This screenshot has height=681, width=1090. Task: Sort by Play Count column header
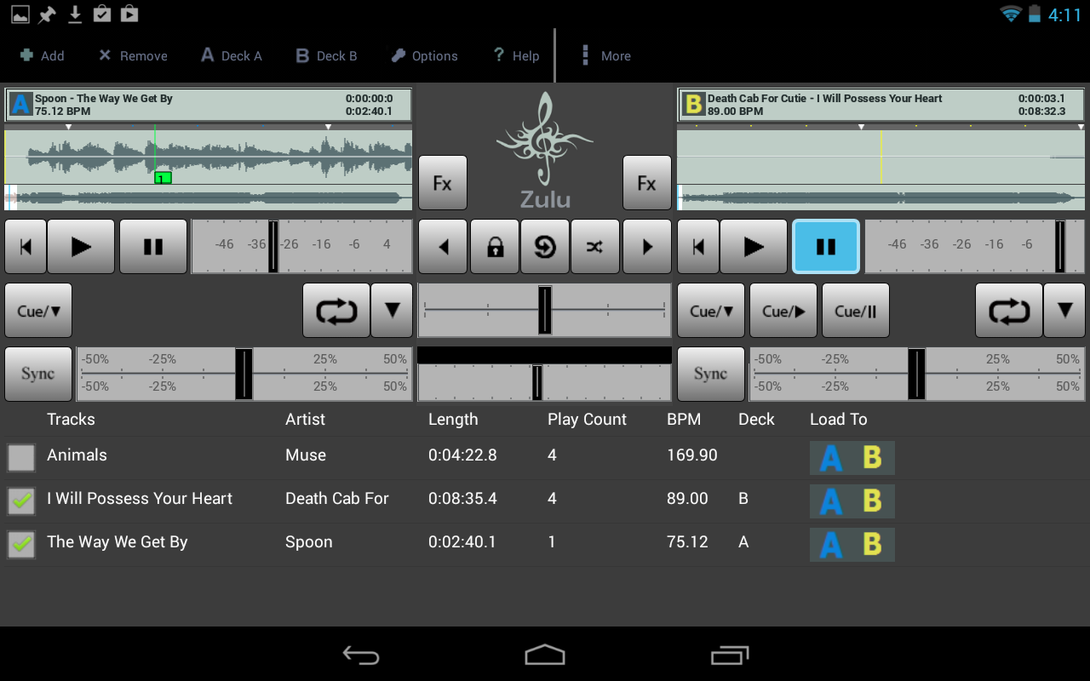pos(587,419)
